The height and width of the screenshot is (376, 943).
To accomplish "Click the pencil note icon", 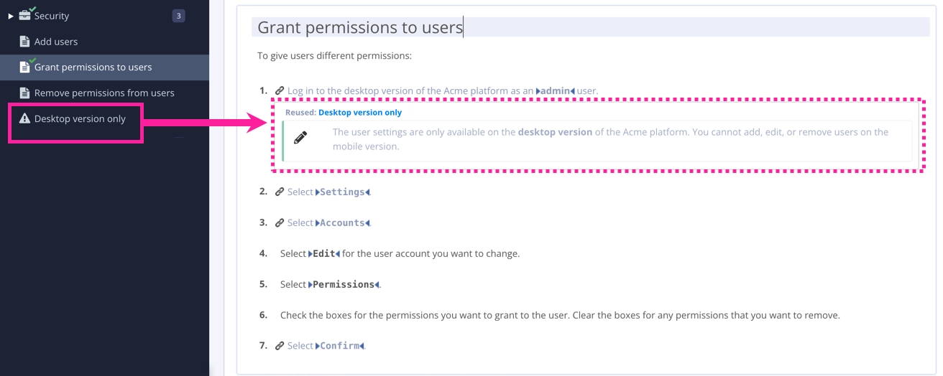I will point(300,138).
